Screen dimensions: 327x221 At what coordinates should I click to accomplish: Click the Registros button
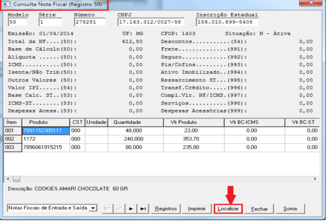(x=166, y=209)
